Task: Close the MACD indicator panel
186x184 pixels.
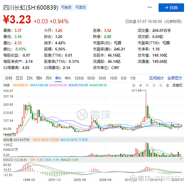Action: (181, 159)
